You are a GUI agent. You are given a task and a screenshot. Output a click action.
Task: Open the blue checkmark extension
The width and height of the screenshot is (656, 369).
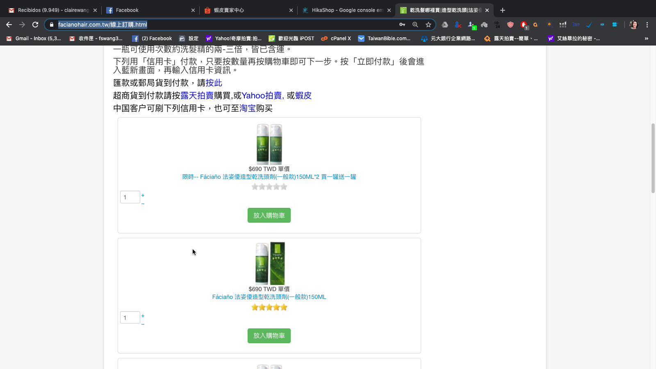click(589, 25)
